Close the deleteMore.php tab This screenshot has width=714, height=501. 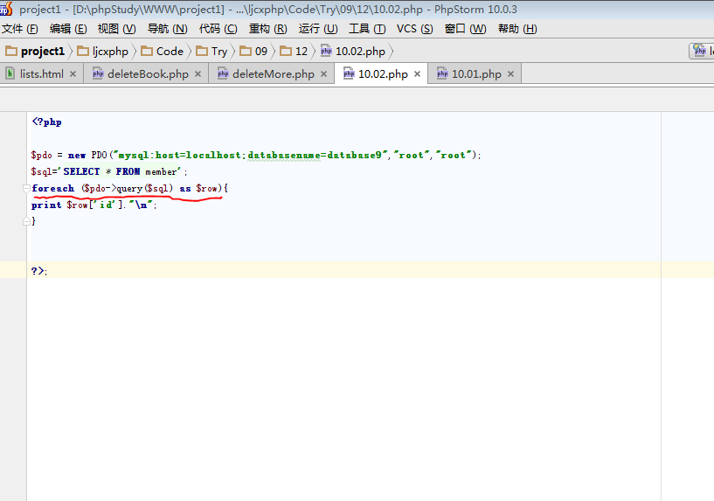click(323, 73)
